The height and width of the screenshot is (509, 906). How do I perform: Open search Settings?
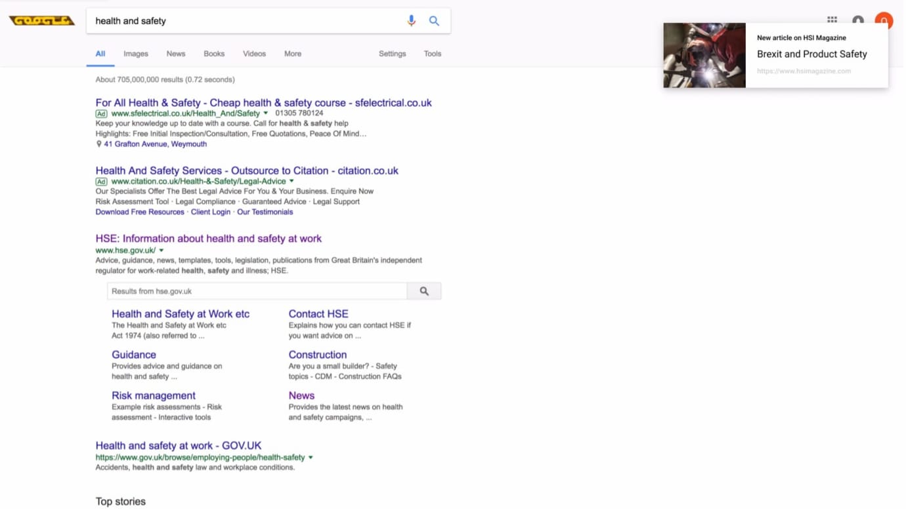coord(393,54)
